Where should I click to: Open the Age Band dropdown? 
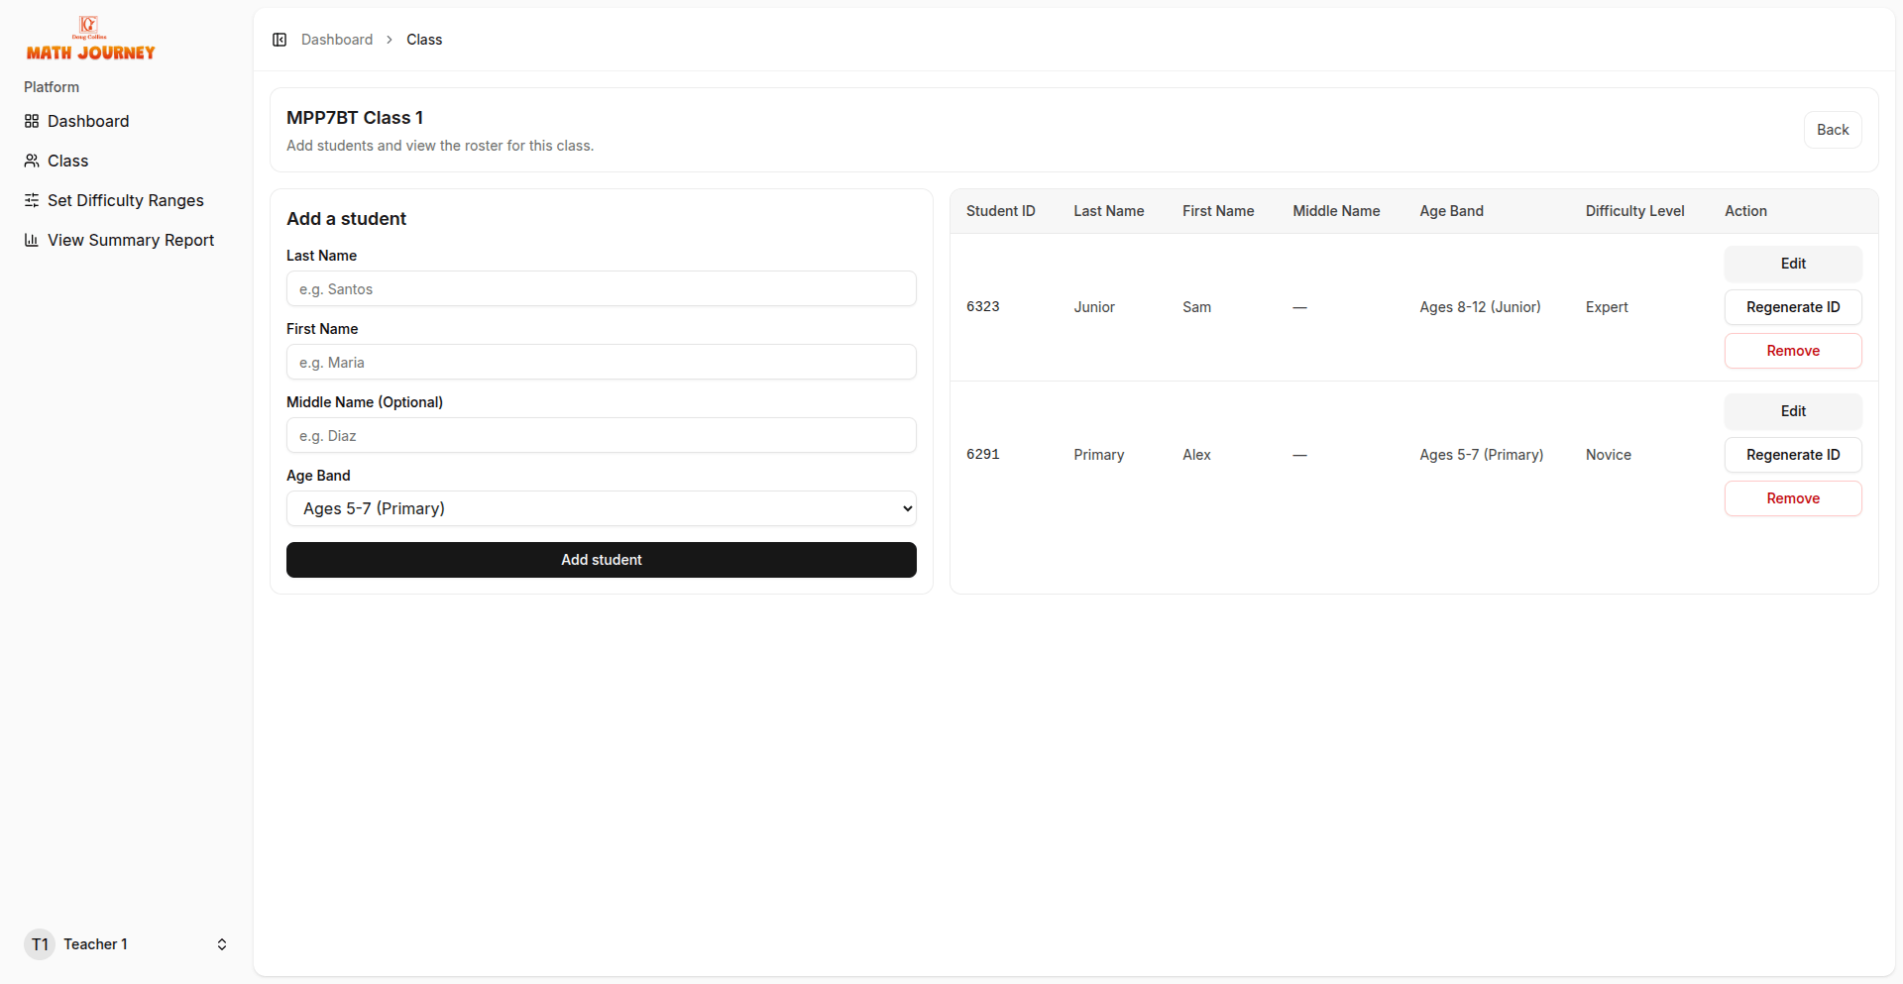pyautogui.click(x=602, y=508)
